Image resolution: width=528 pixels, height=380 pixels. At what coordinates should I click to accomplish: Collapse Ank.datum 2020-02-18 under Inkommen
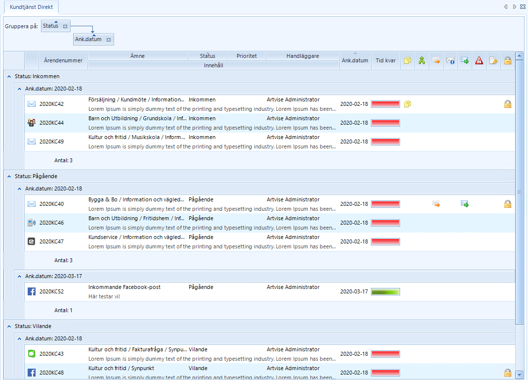(20, 89)
